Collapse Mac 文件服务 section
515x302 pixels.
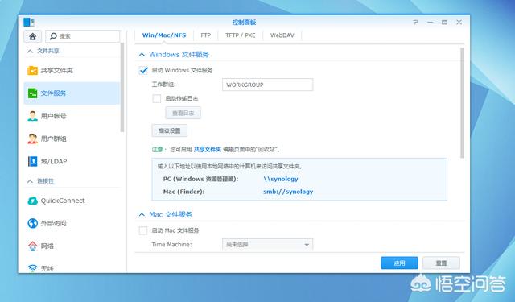142,214
